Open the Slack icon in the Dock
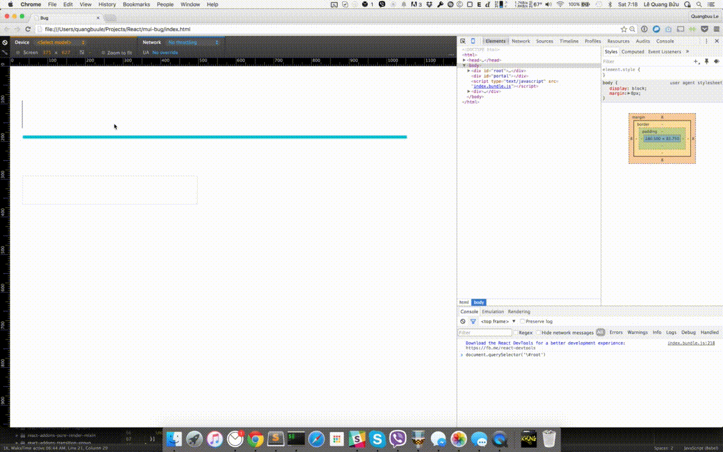Viewport: 723px width, 452px height. coord(357,439)
